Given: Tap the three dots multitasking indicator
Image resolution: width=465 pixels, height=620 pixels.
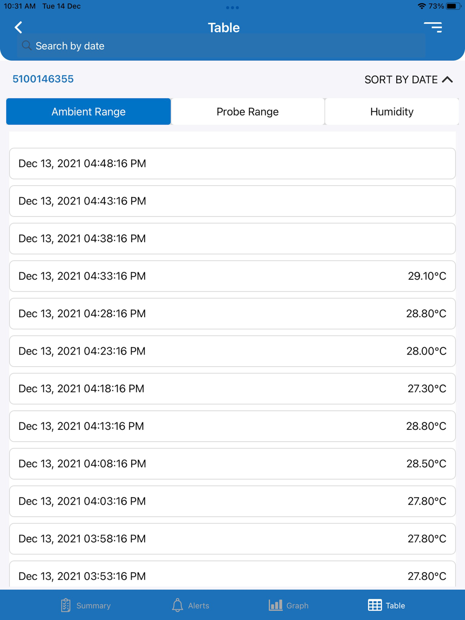Looking at the screenshot, I should click(x=232, y=7).
